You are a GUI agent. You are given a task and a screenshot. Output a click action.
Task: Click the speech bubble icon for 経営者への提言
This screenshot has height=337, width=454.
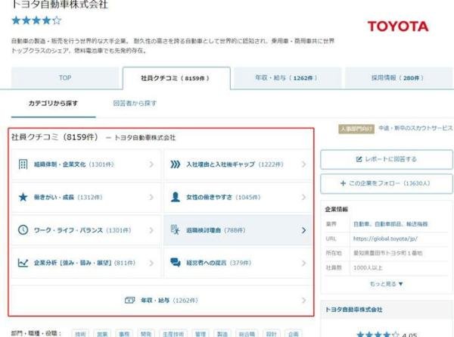[176, 263]
